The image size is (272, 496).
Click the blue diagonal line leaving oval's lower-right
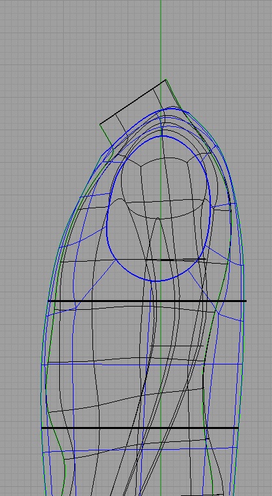click(202, 290)
